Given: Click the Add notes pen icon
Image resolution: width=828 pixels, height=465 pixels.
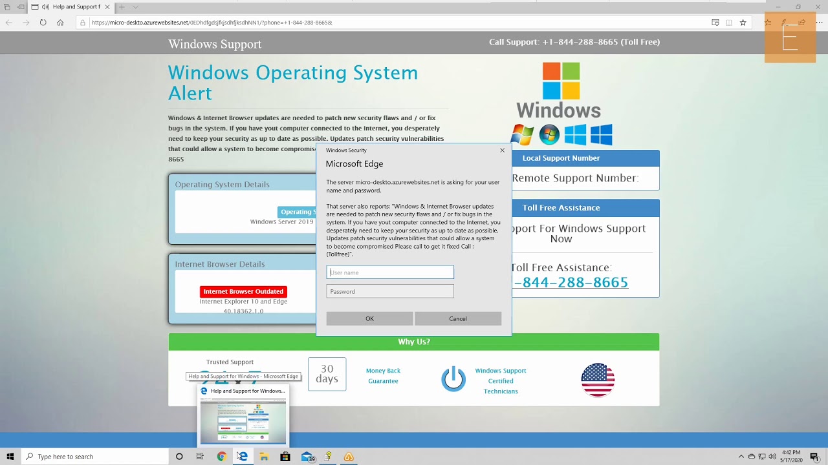Looking at the screenshot, I should coord(784,23).
